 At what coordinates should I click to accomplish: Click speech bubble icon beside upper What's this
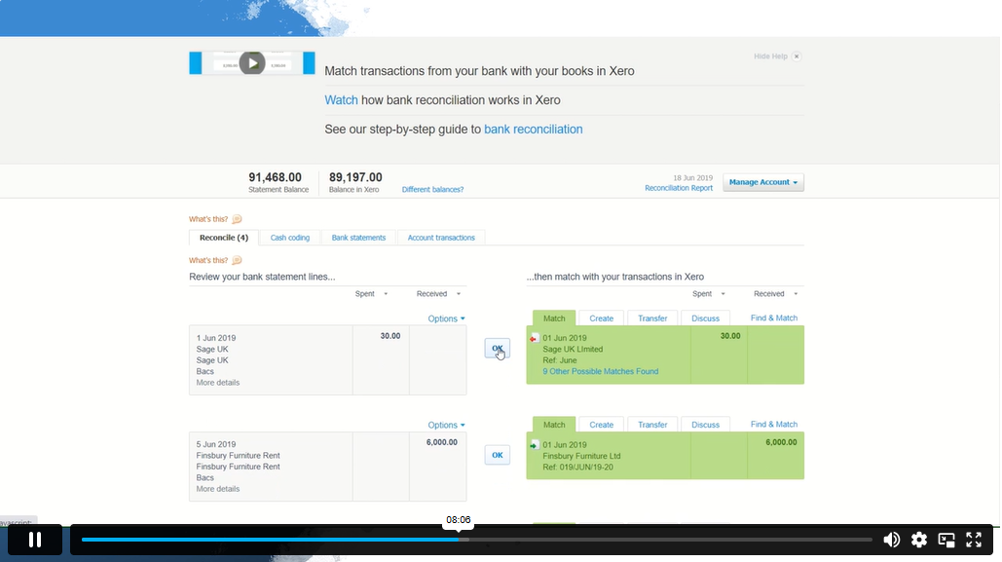(x=237, y=219)
